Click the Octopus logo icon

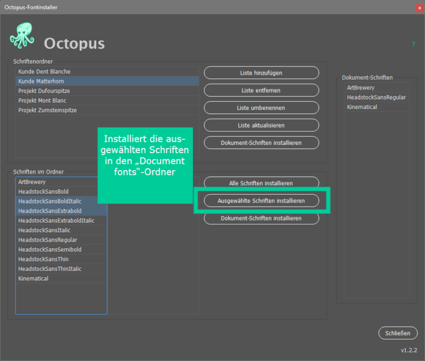tap(22, 35)
